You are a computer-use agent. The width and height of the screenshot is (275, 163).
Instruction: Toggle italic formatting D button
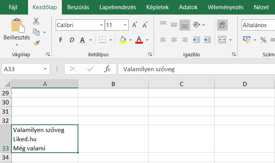[x=71, y=40]
